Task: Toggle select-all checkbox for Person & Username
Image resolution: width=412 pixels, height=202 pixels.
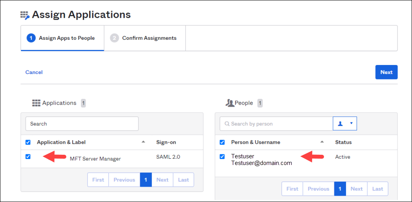Action: coord(222,143)
